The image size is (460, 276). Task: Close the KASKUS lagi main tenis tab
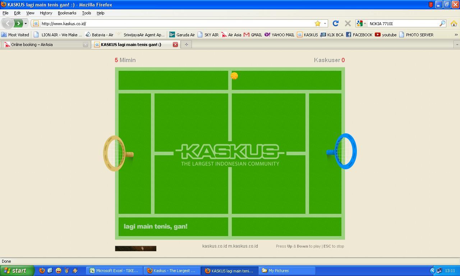(175, 45)
